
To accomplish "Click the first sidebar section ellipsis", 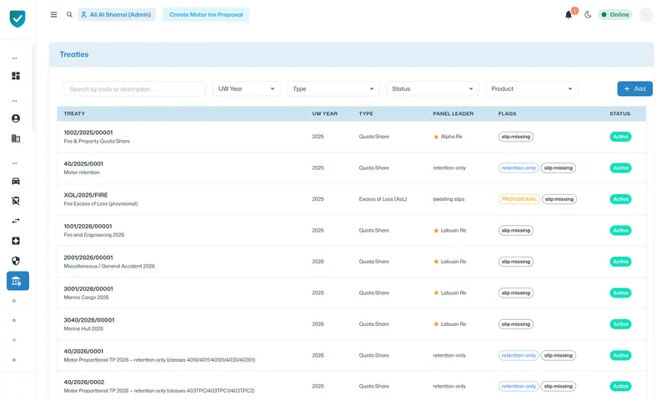I will tap(14, 58).
